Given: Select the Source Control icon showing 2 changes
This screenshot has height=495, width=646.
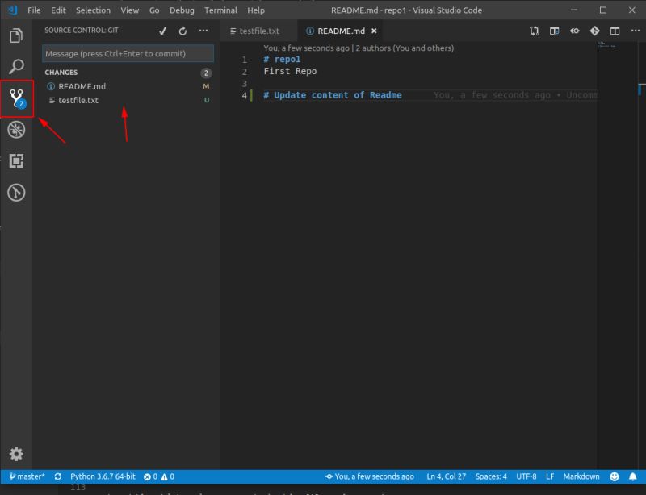Looking at the screenshot, I should point(16,97).
